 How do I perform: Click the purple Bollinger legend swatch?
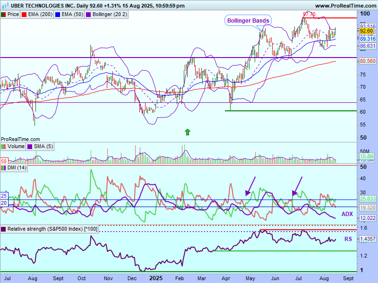(x=88, y=15)
